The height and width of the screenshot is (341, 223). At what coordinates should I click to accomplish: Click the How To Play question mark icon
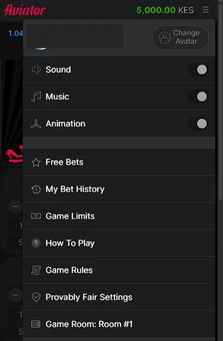(x=36, y=243)
